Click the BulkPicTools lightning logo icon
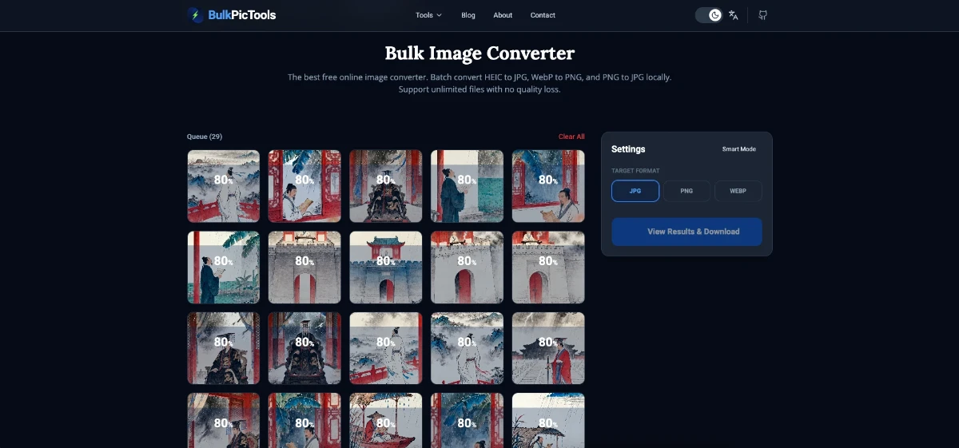This screenshot has height=448, width=959. point(195,15)
